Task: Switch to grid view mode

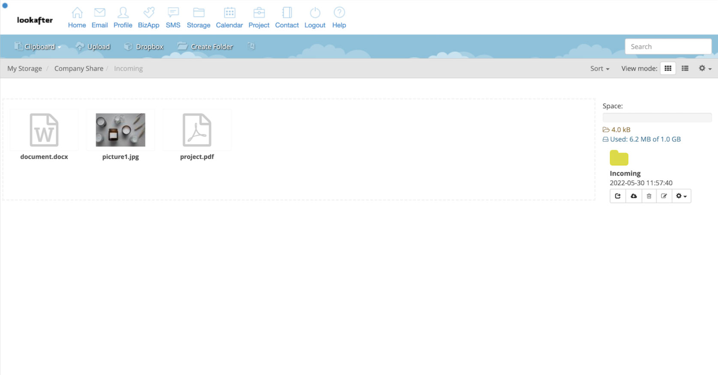Action: point(668,68)
